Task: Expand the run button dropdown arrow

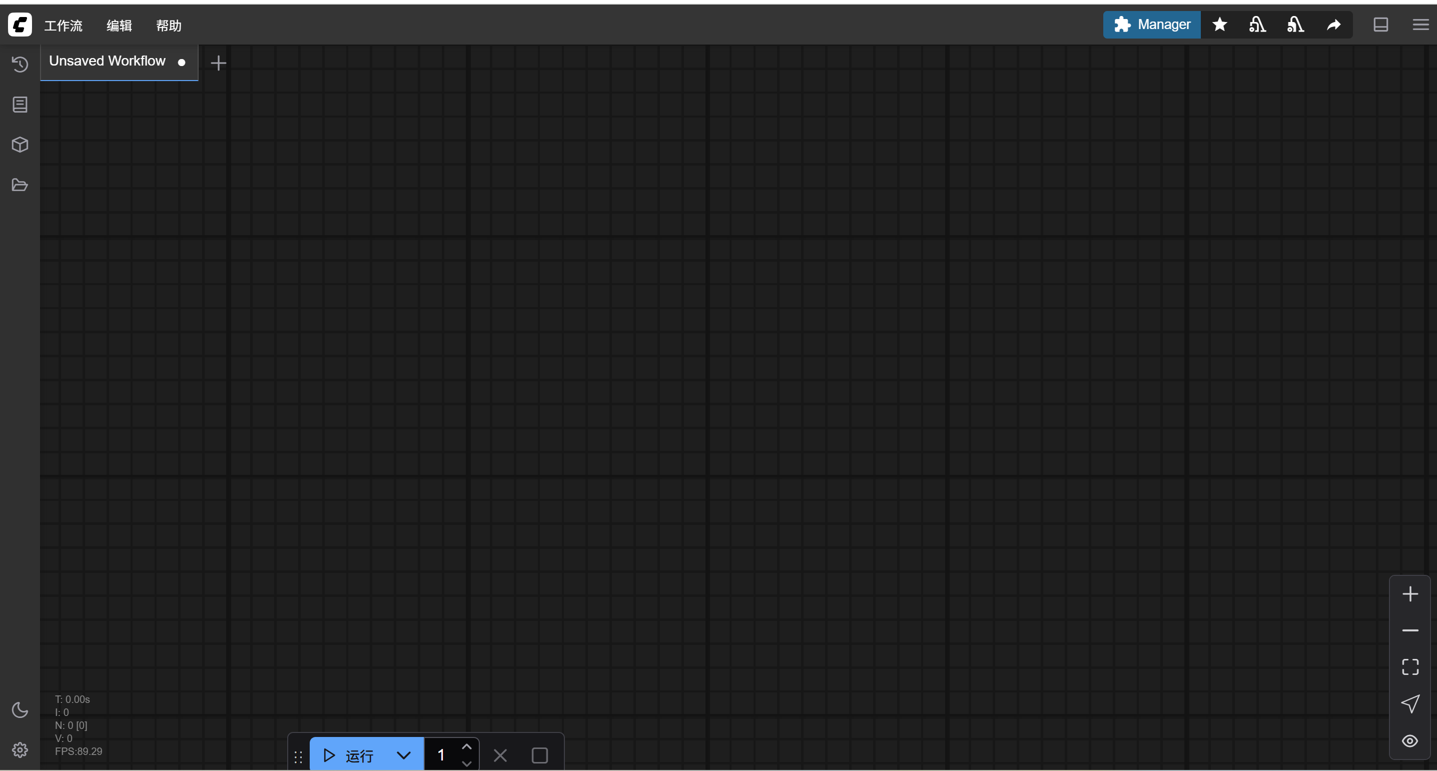Action: point(403,755)
